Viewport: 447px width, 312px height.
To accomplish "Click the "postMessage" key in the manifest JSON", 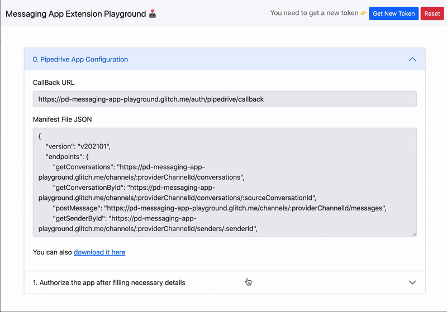I will tap(76, 208).
